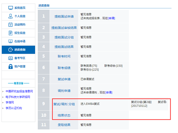Click [申请] link in 提前面试申请 row

111,18
